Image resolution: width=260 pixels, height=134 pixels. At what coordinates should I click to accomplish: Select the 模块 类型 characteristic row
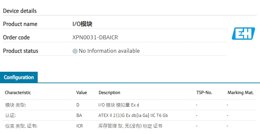tap(15, 105)
